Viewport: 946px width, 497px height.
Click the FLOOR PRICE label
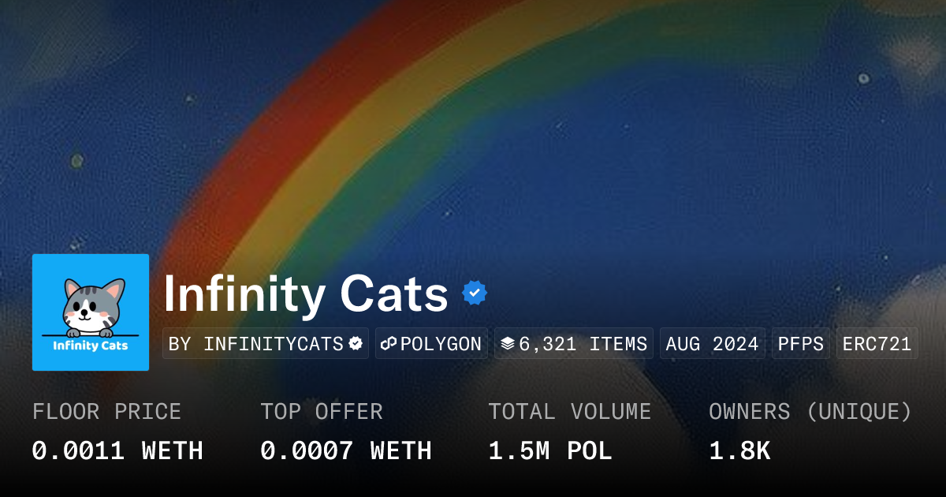coord(106,412)
